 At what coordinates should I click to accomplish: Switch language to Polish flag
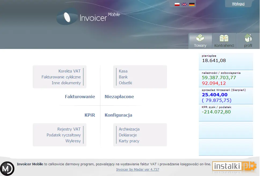[177, 5]
